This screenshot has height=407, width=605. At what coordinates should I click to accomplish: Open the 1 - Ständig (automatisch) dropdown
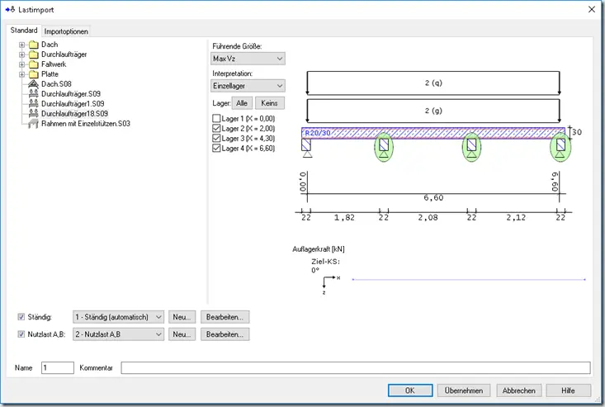coord(118,317)
